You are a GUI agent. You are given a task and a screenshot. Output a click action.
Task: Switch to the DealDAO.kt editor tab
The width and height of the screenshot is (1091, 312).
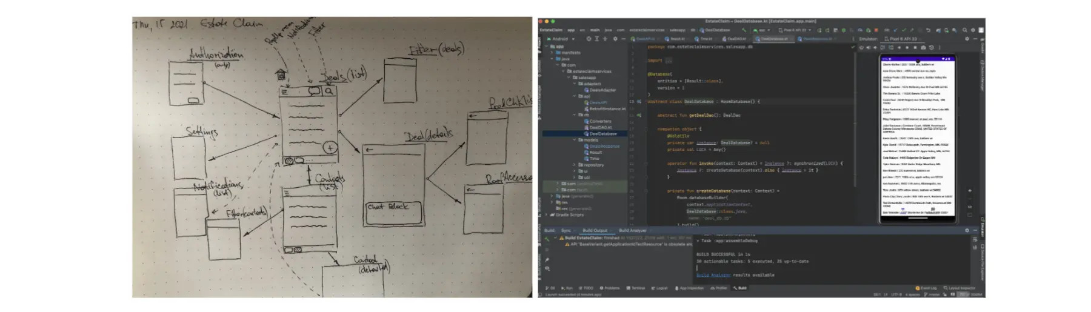click(x=736, y=39)
